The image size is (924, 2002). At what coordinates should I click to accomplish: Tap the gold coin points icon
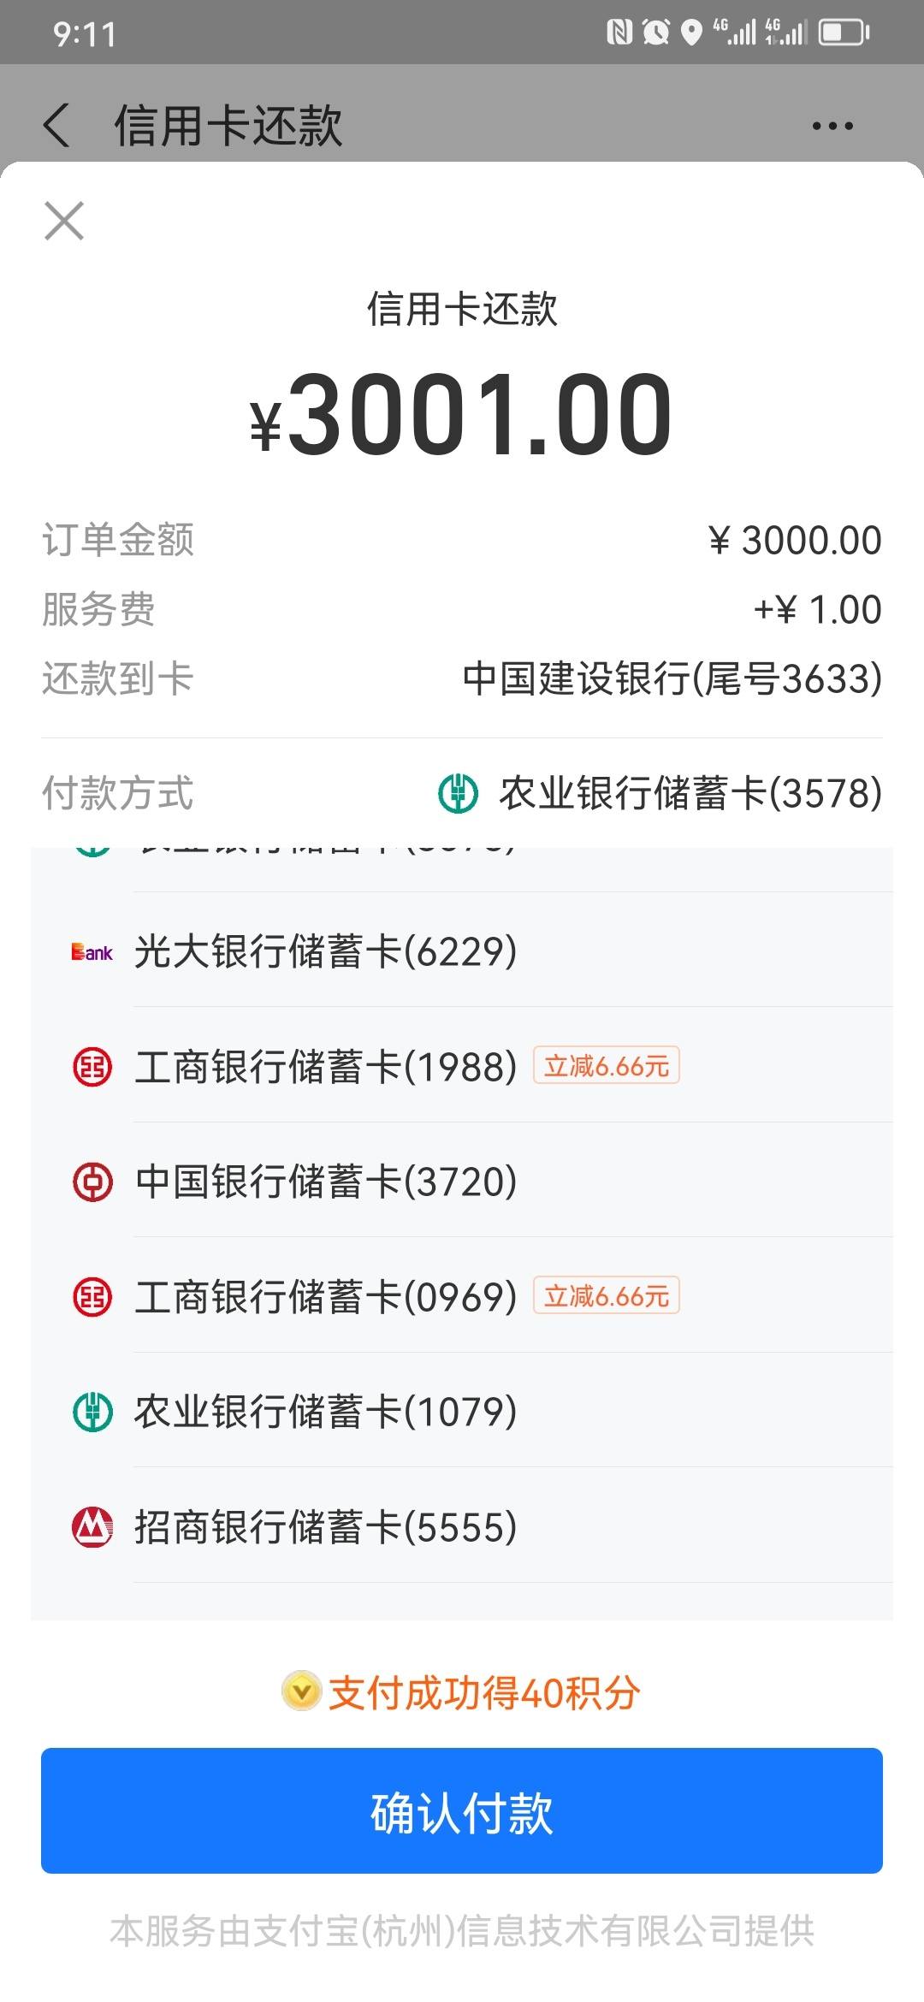click(302, 1691)
